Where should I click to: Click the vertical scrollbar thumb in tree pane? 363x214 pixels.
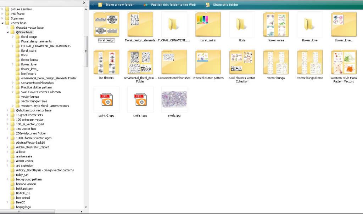tap(86, 51)
